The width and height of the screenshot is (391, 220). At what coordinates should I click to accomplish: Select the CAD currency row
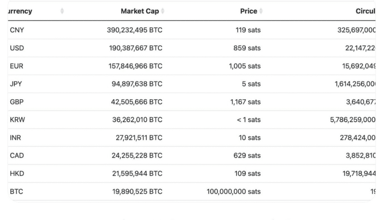[16, 155]
